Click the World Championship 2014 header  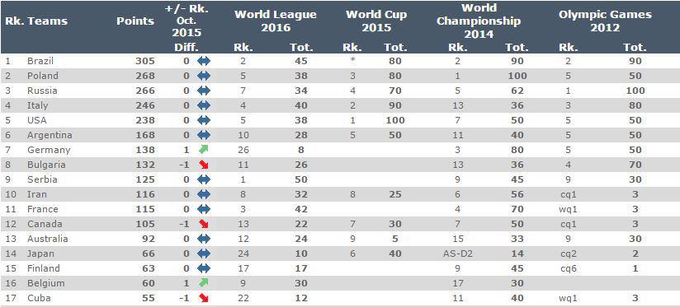(479, 21)
